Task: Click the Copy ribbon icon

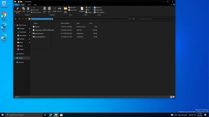Action: 24,9
